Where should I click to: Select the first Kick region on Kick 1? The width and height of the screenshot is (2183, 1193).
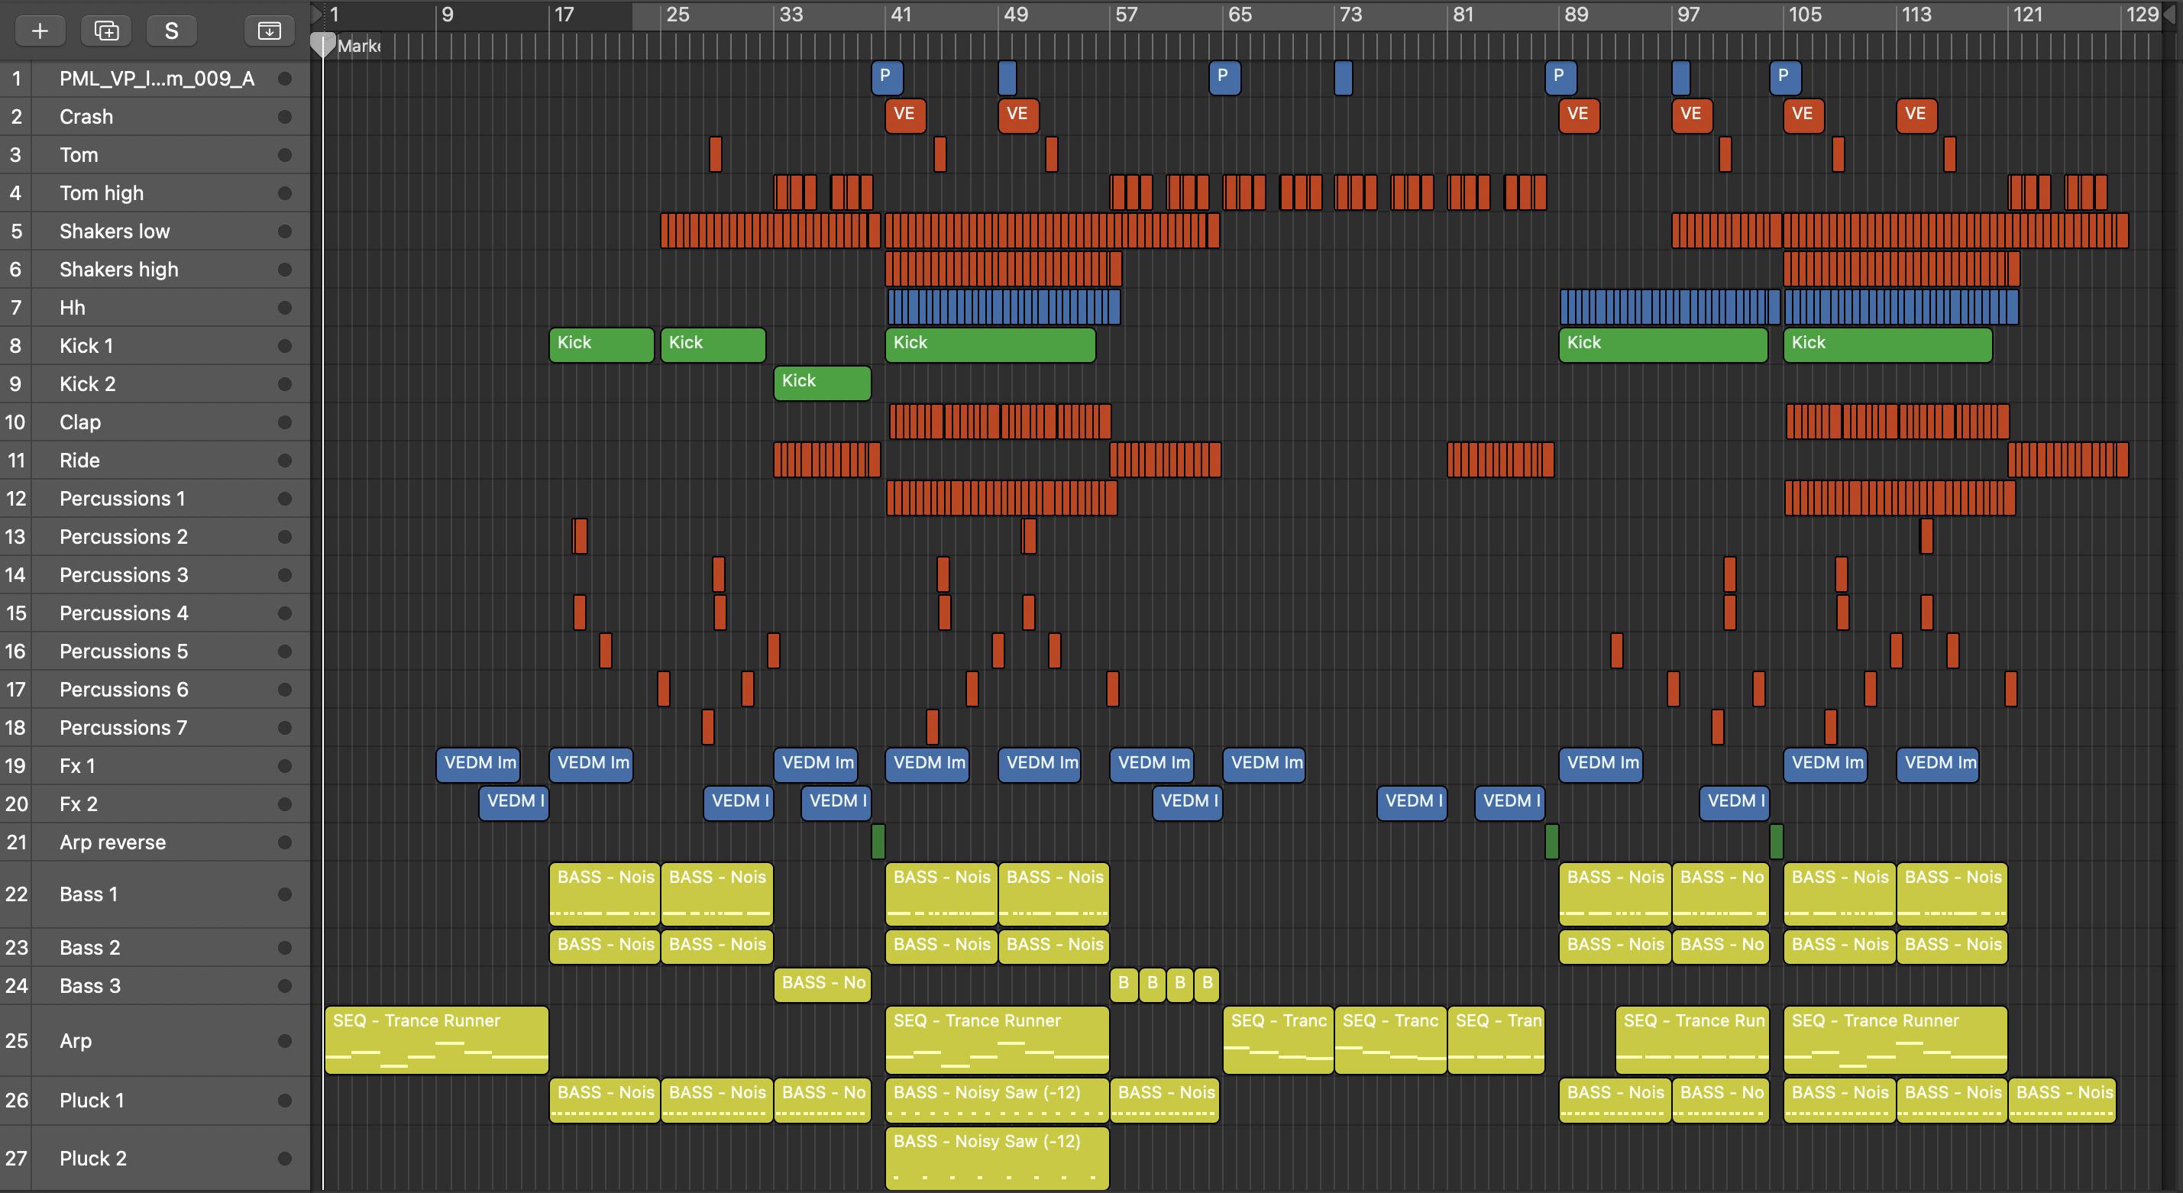coord(601,345)
